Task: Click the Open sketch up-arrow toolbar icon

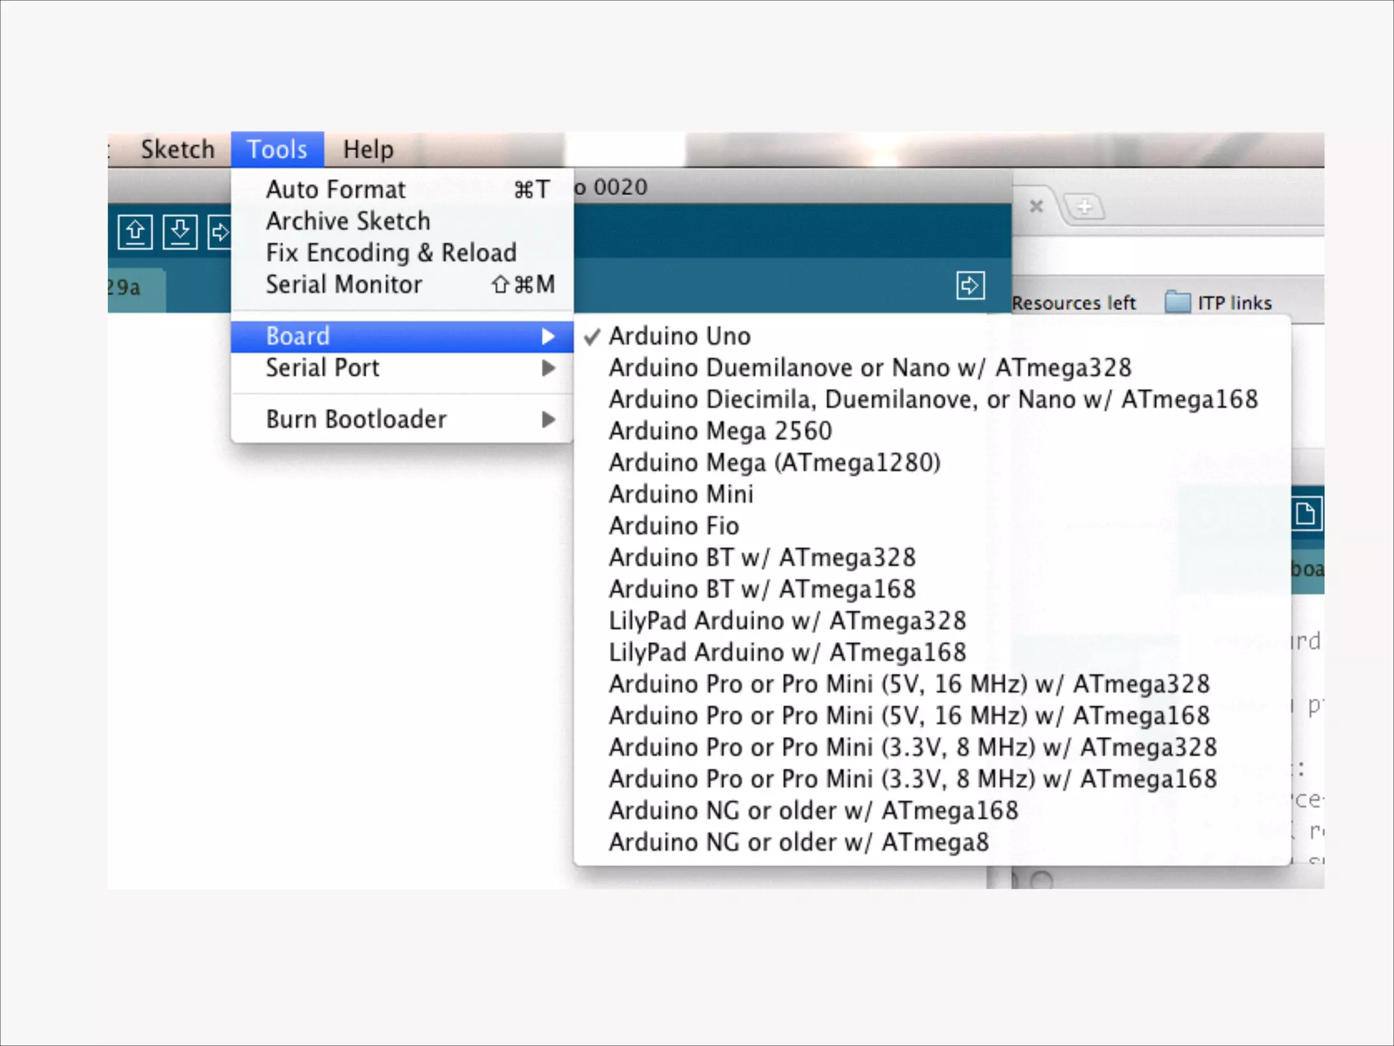Action: [135, 232]
